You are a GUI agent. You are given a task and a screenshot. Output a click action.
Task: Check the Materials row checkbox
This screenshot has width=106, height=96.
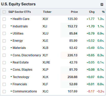click(4, 48)
